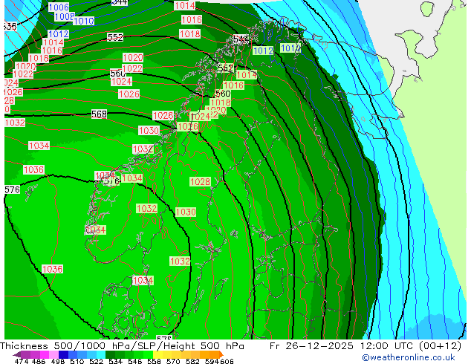Click the legend value 486
The image size is (471, 364).
point(39,361)
